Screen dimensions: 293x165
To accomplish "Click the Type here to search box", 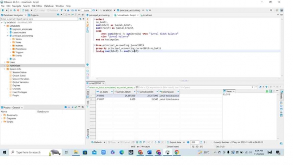I will click(x=35, y=152).
